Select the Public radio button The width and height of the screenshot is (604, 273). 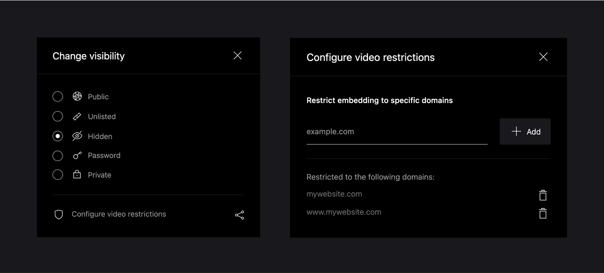pos(58,97)
